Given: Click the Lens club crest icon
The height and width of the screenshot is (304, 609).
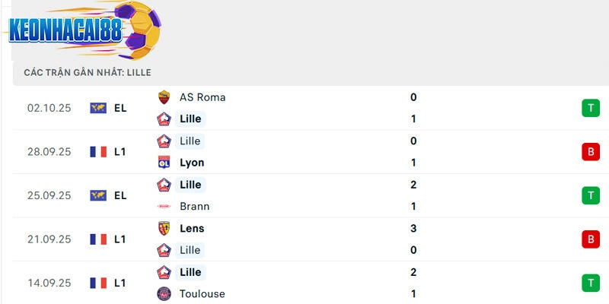Looking at the screenshot, I should [164, 228].
